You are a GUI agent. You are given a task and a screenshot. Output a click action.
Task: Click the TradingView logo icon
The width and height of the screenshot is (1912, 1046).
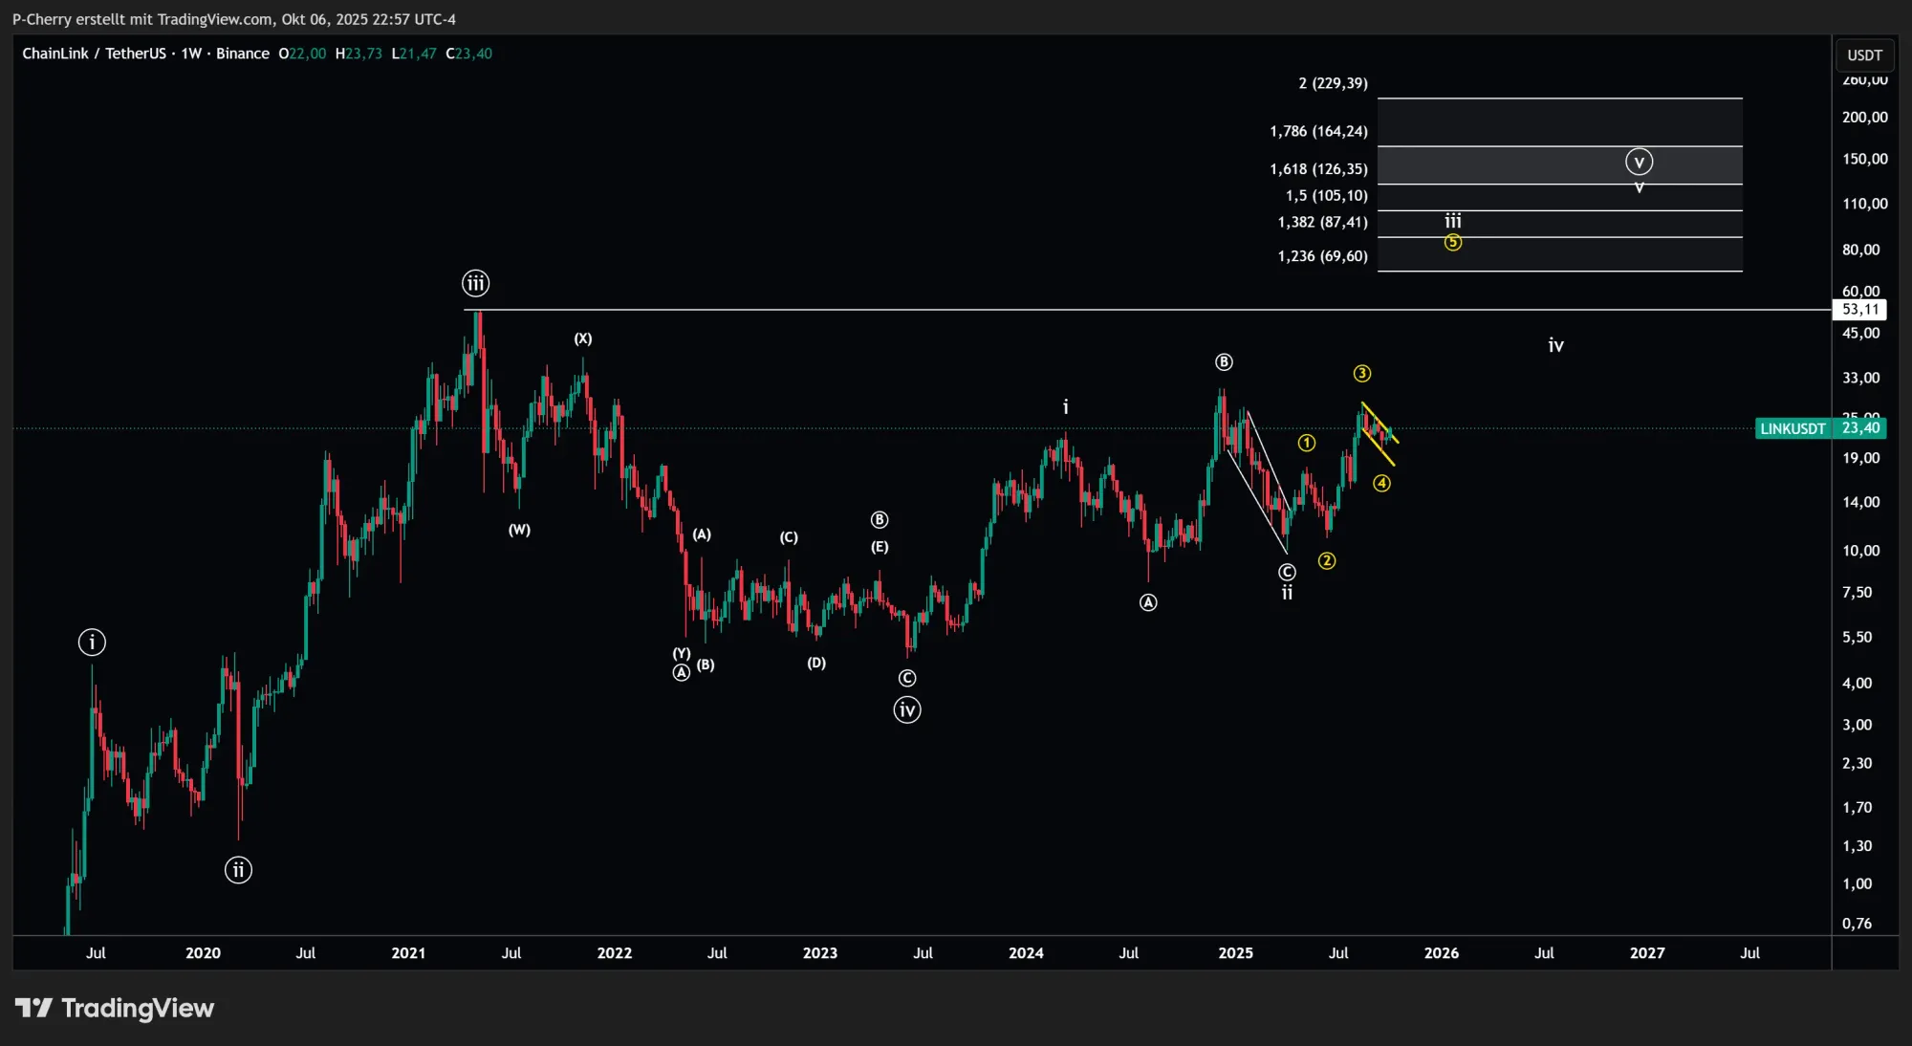click(x=34, y=1008)
